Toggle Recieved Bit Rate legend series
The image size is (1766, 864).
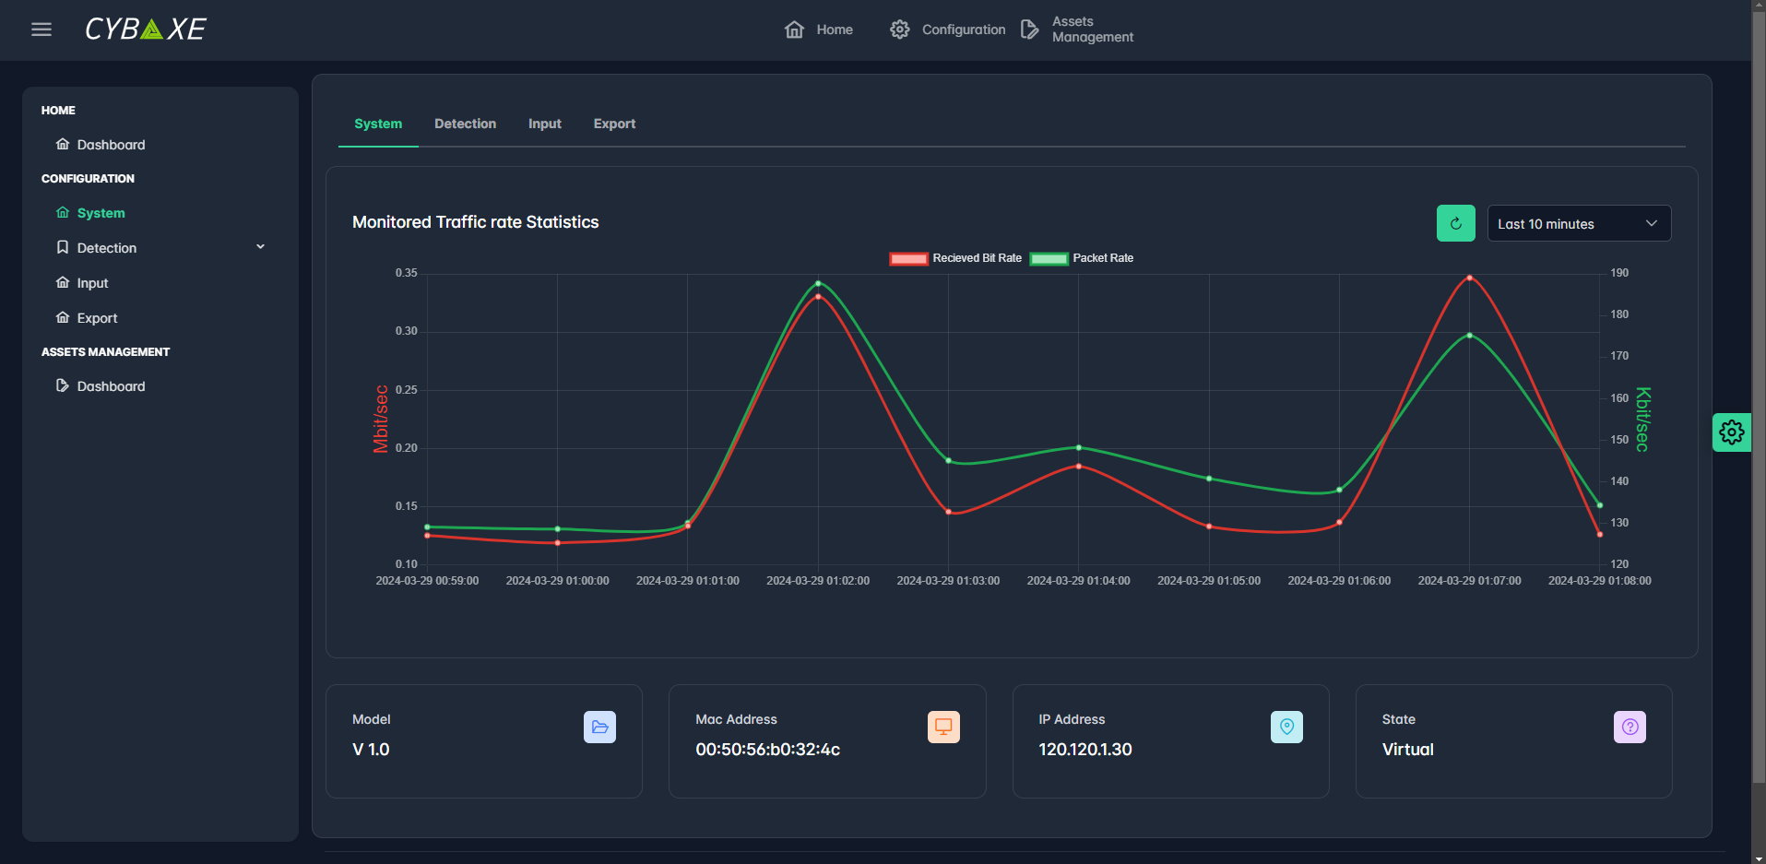click(955, 258)
